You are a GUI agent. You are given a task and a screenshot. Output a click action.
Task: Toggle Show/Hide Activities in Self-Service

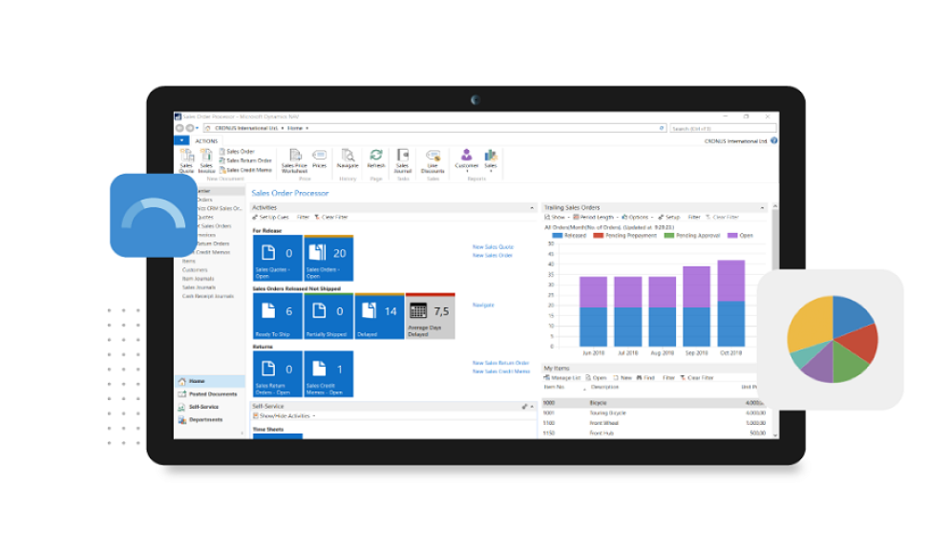(282, 415)
